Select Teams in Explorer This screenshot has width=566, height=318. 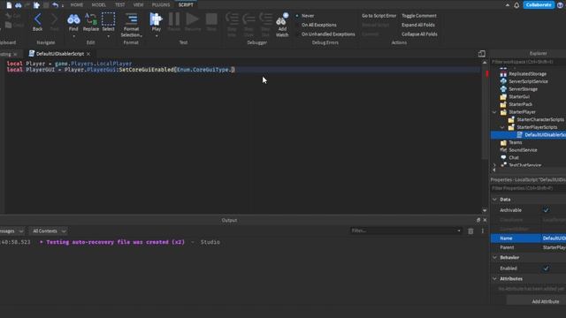515,142
